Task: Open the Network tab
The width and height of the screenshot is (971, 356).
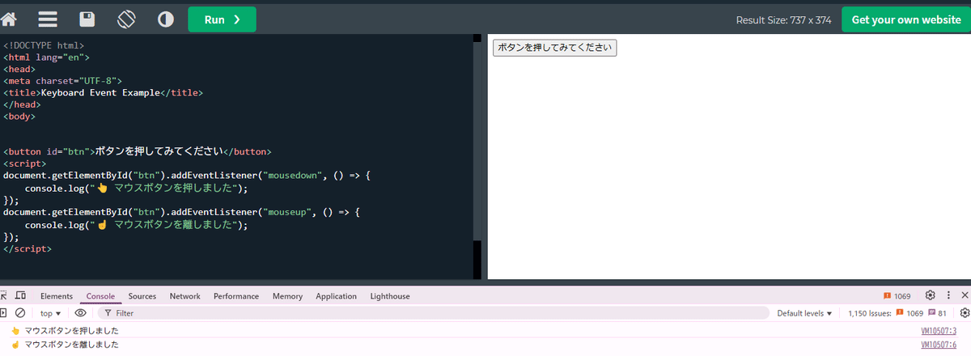Action: 185,296
